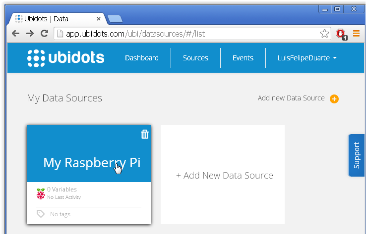Viewport: 366px width, 234px height.
Task: Click Add new Data Source link
Action: (x=291, y=98)
